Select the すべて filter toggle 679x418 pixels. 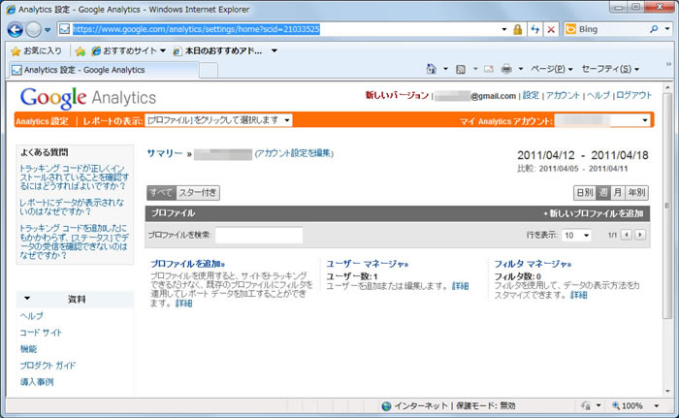click(x=161, y=192)
